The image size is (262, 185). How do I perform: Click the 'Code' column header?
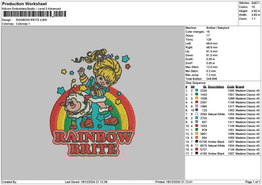[x=231, y=87]
